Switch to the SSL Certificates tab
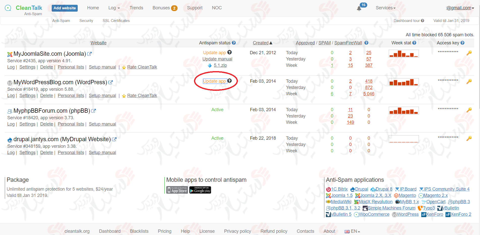The width and height of the screenshot is (480, 235). tap(116, 21)
